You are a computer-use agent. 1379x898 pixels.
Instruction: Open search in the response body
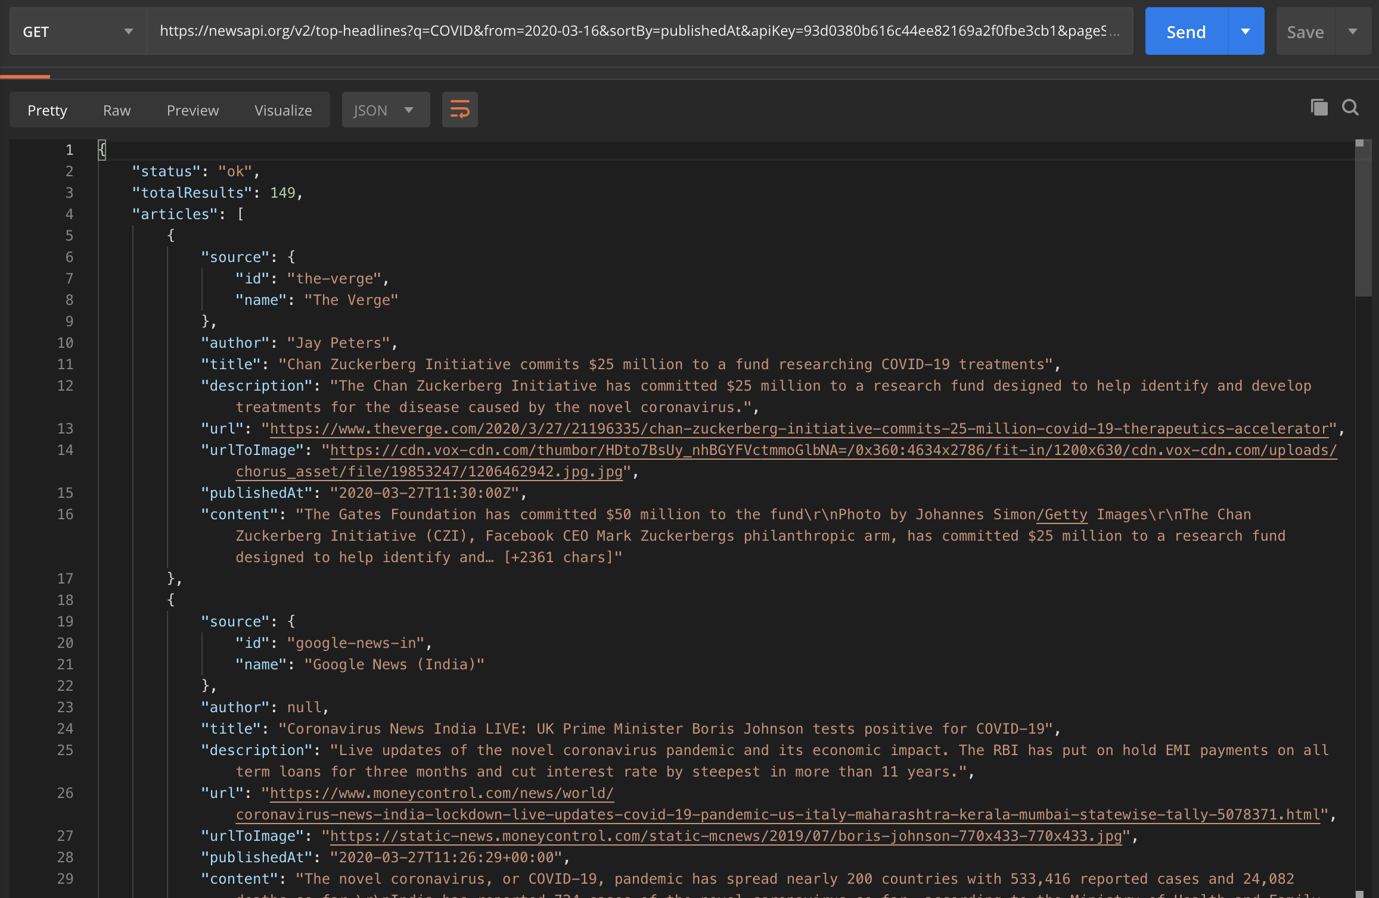1350,108
